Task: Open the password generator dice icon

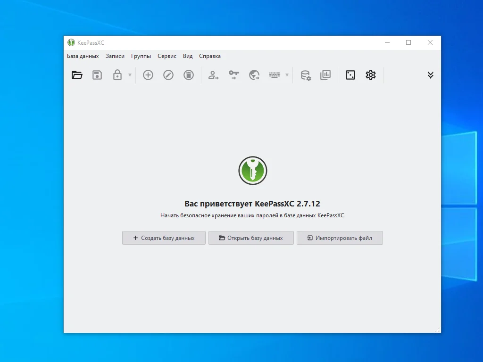Action: pos(350,75)
